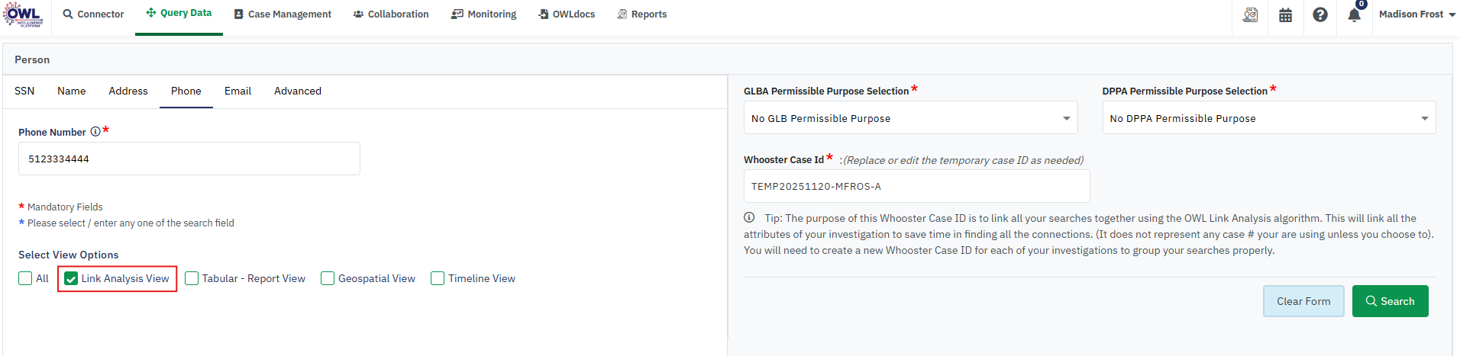This screenshot has width=1460, height=356.
Task: Click the Clear Form button
Action: coord(1303,301)
